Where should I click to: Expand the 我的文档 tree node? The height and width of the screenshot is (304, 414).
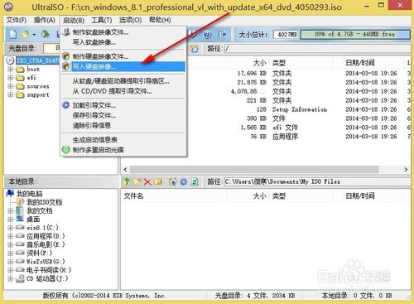[x=10, y=210]
